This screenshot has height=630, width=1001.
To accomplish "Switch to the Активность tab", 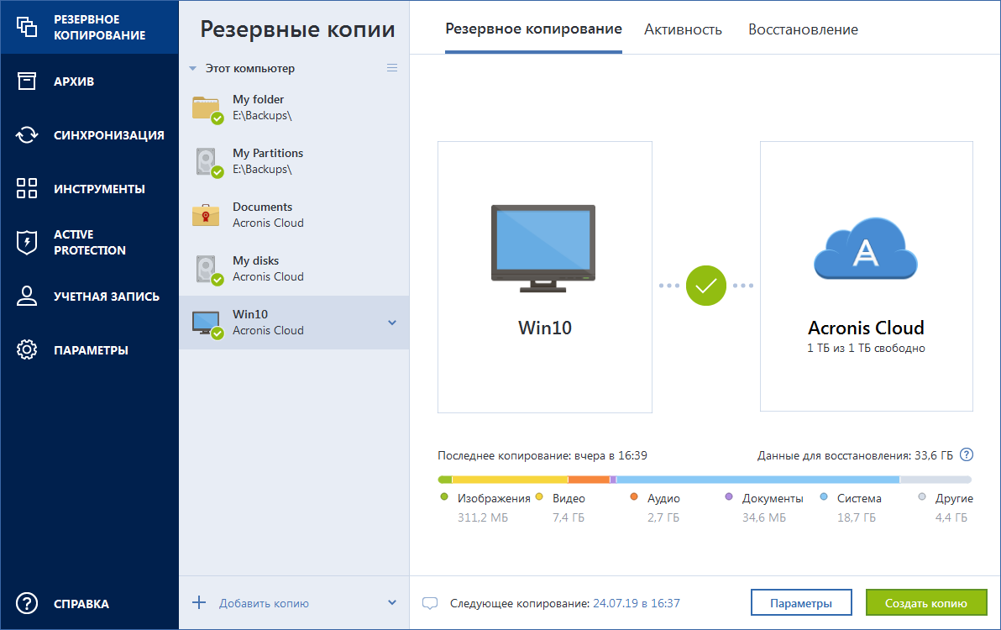I will [684, 29].
